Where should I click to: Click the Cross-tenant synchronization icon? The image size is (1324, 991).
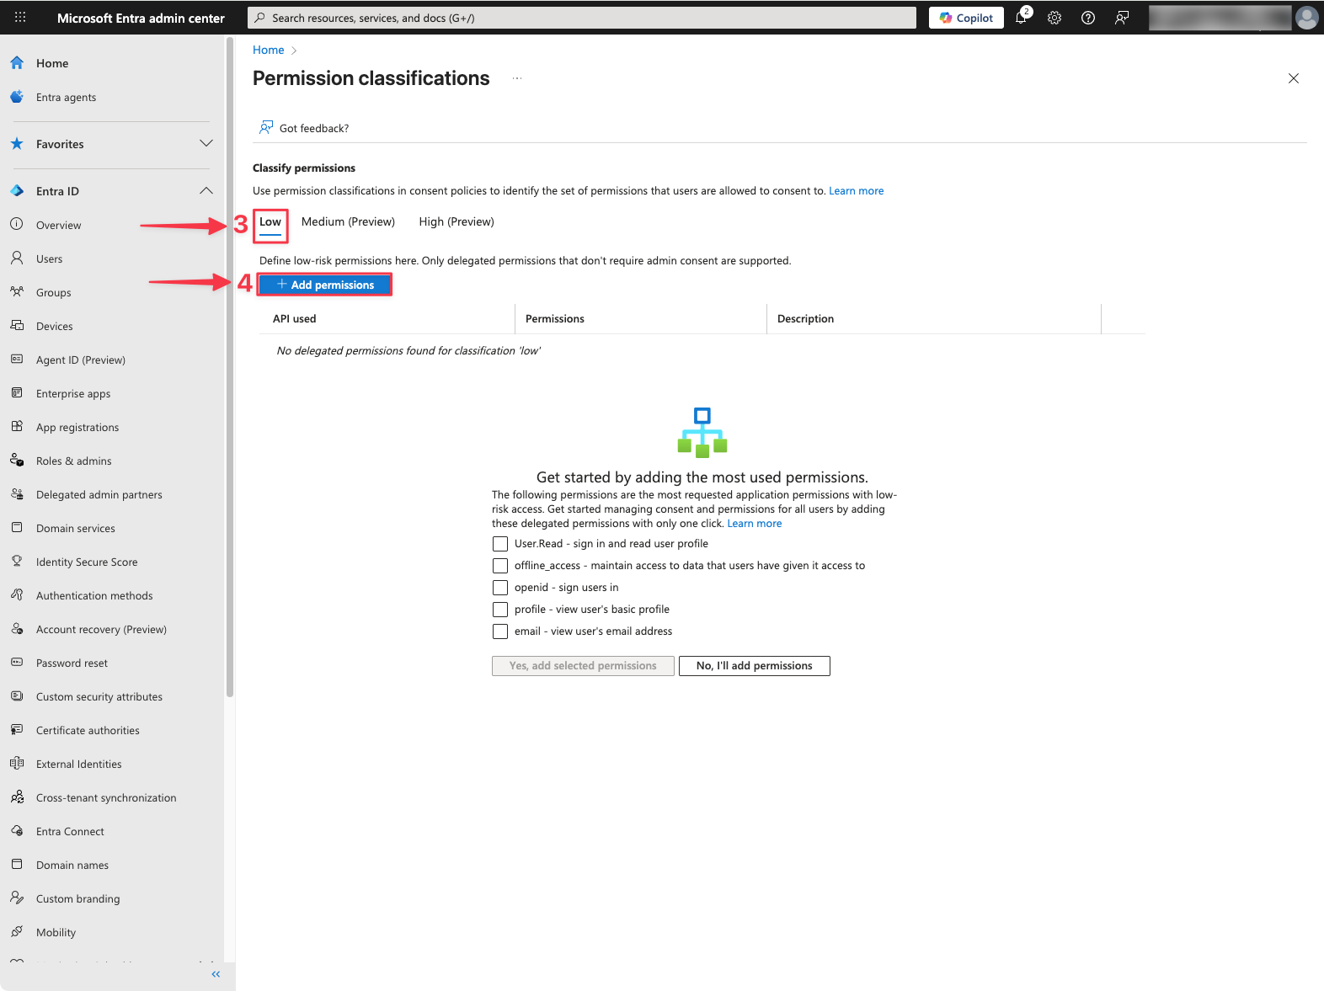[x=17, y=797]
